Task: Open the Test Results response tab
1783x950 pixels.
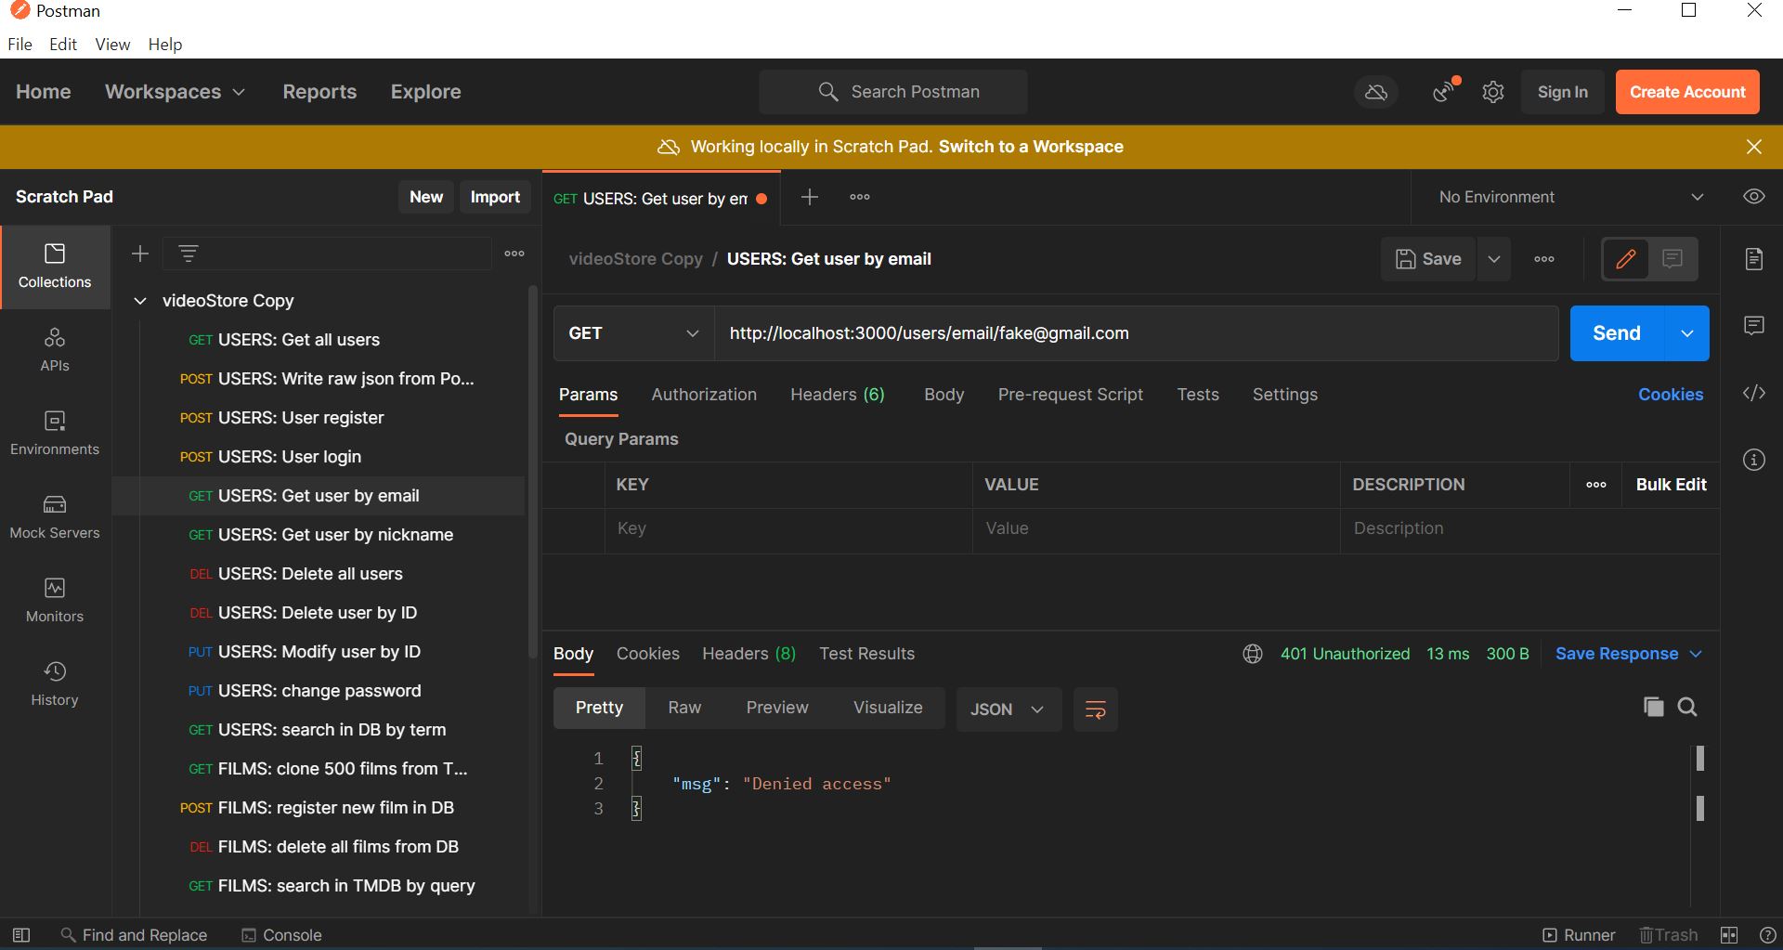Action: point(866,654)
